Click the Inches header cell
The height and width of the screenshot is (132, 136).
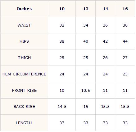coord(24,9)
